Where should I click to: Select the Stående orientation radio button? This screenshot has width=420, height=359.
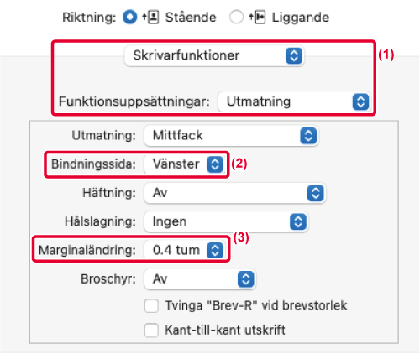coord(129,17)
